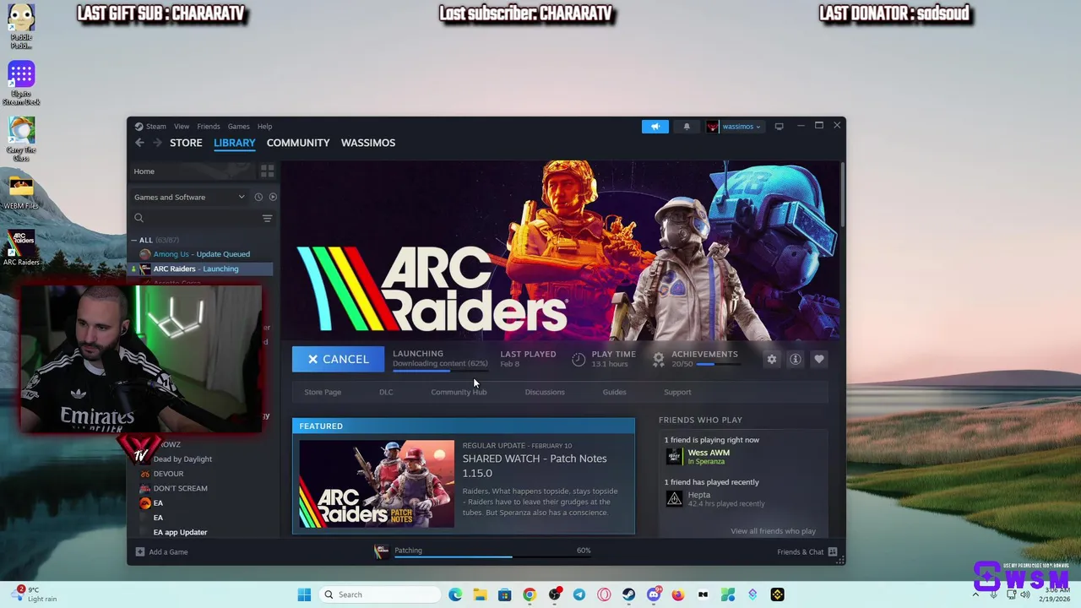Open the Games menu
The image size is (1081, 608).
238,127
